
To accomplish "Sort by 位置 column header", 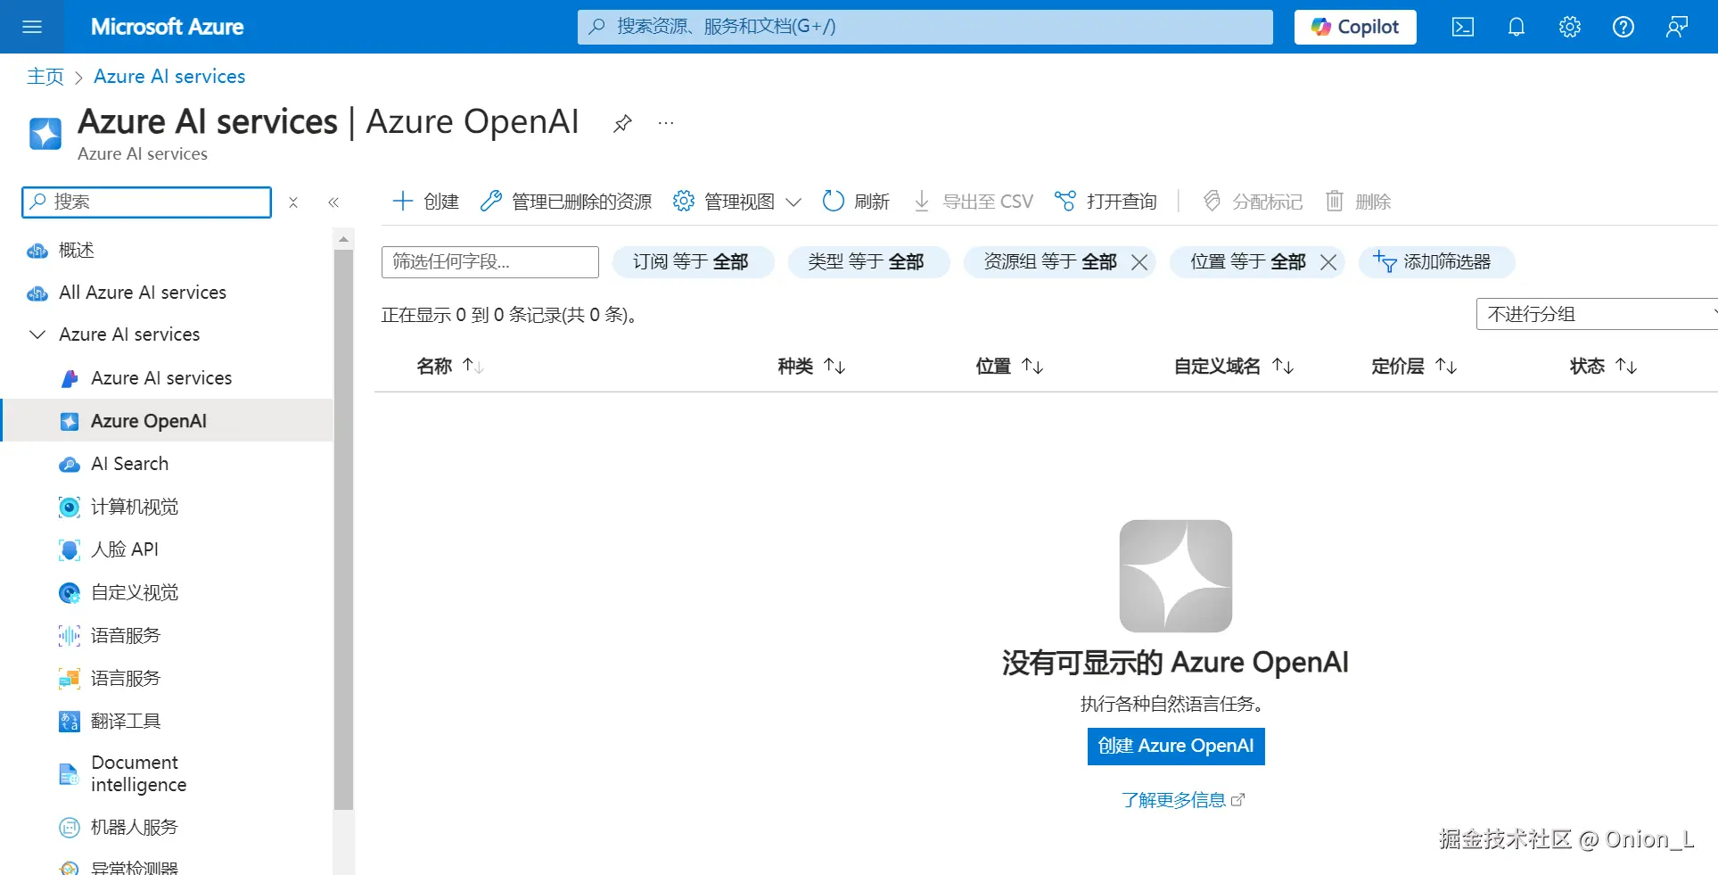I will [x=1009, y=367].
